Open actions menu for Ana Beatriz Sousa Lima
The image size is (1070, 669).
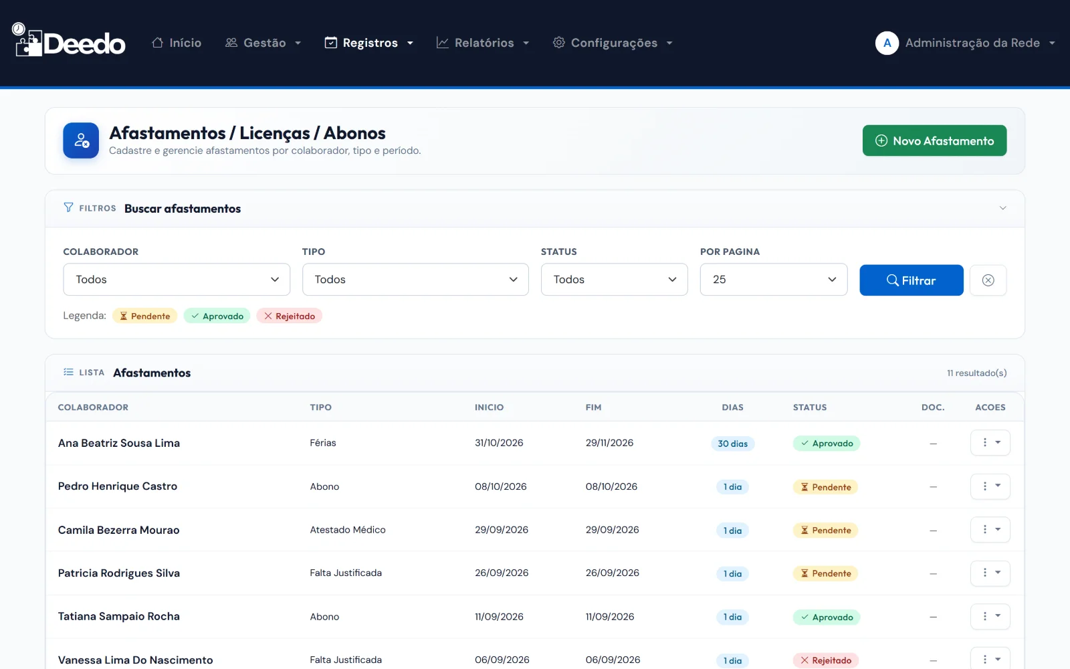990,443
